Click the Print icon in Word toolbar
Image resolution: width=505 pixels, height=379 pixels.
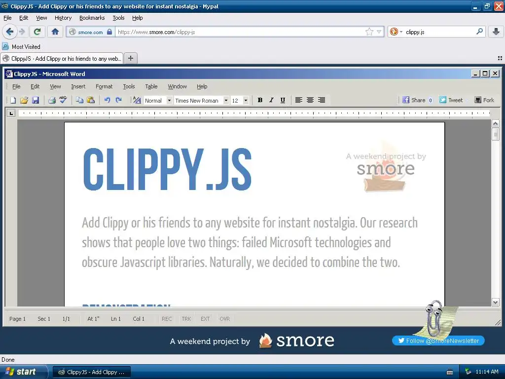pos(52,100)
